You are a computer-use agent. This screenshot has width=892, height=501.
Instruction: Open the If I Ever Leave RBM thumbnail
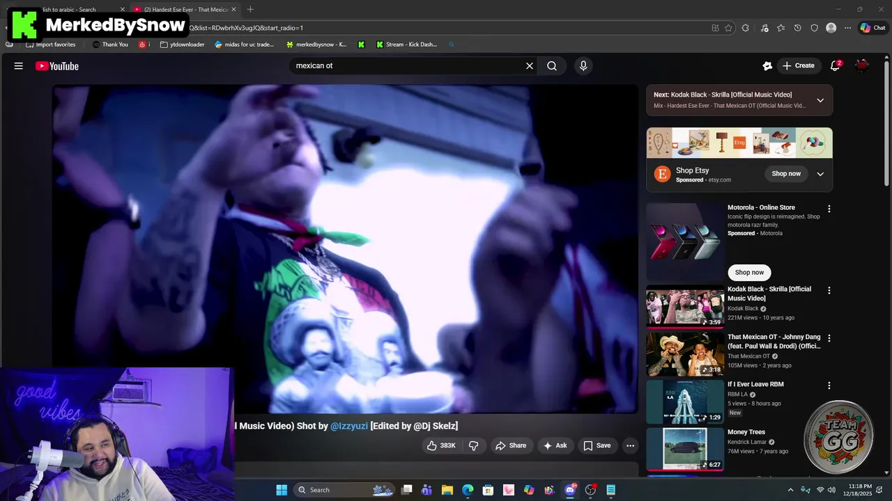pyautogui.click(x=685, y=402)
